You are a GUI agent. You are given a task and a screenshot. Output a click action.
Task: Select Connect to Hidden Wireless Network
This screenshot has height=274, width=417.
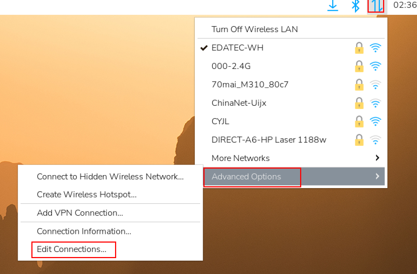coord(110,177)
